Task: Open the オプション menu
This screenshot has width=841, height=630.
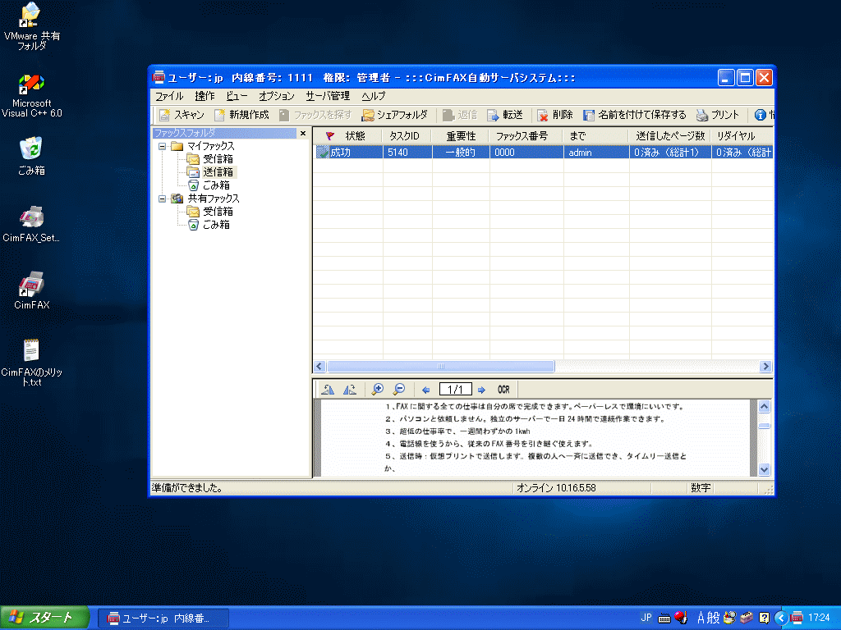Action: pos(277,96)
